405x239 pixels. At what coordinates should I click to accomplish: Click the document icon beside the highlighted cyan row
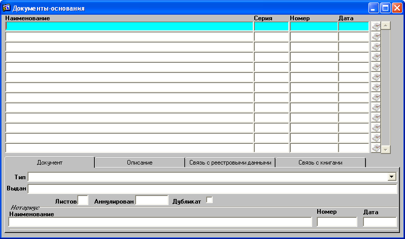pos(376,26)
